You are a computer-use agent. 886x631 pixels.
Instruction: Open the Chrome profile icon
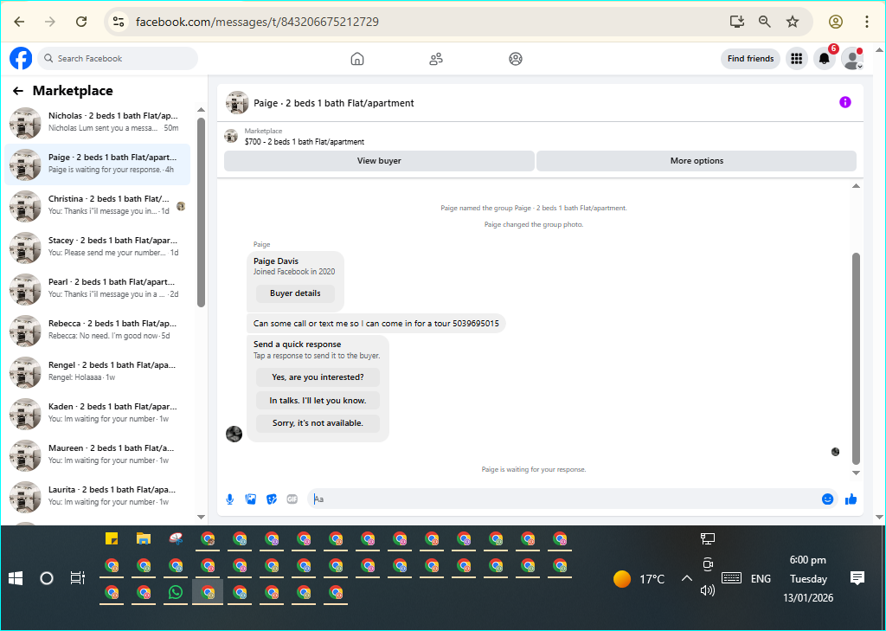[x=836, y=22]
